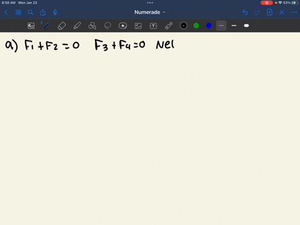Start audio recording with microphone icon

[55, 12]
